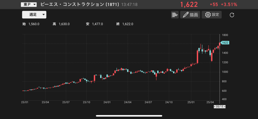This screenshot has height=119, width=258.
Task: Click the 1000 price axis label
Action: click(224, 72)
